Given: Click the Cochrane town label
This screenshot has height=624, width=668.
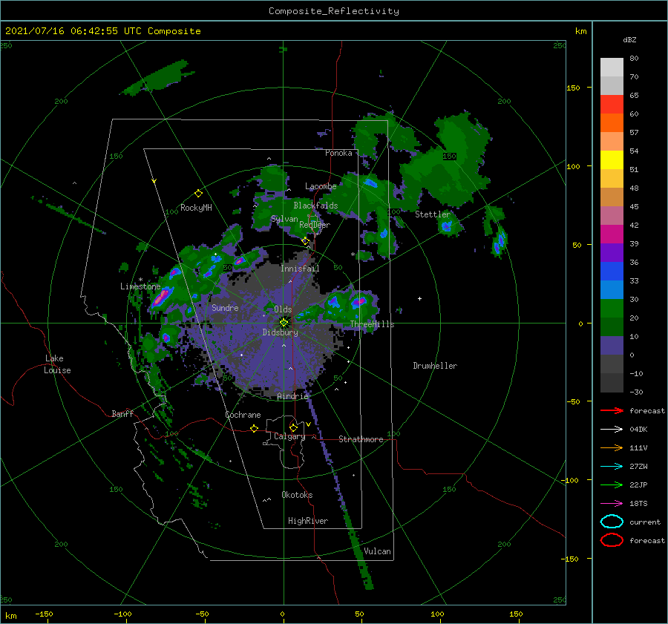Looking at the screenshot, I should point(243,415).
